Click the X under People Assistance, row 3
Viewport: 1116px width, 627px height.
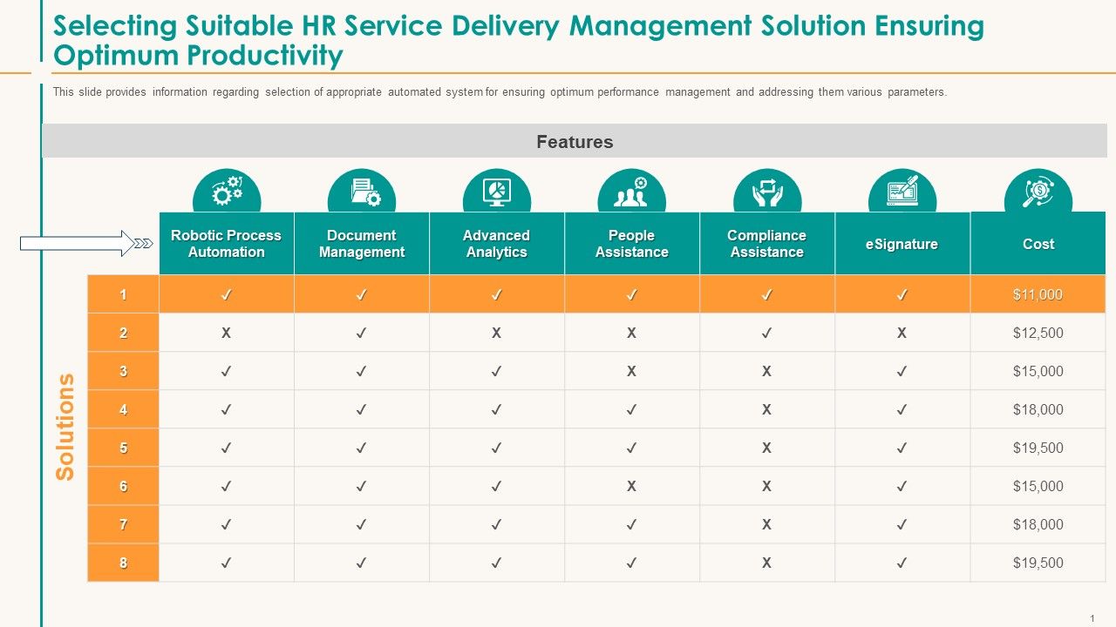pyautogui.click(x=631, y=371)
